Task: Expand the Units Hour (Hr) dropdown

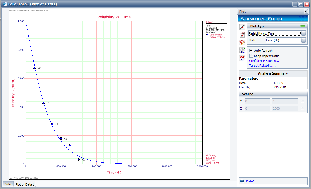Action: [303, 41]
